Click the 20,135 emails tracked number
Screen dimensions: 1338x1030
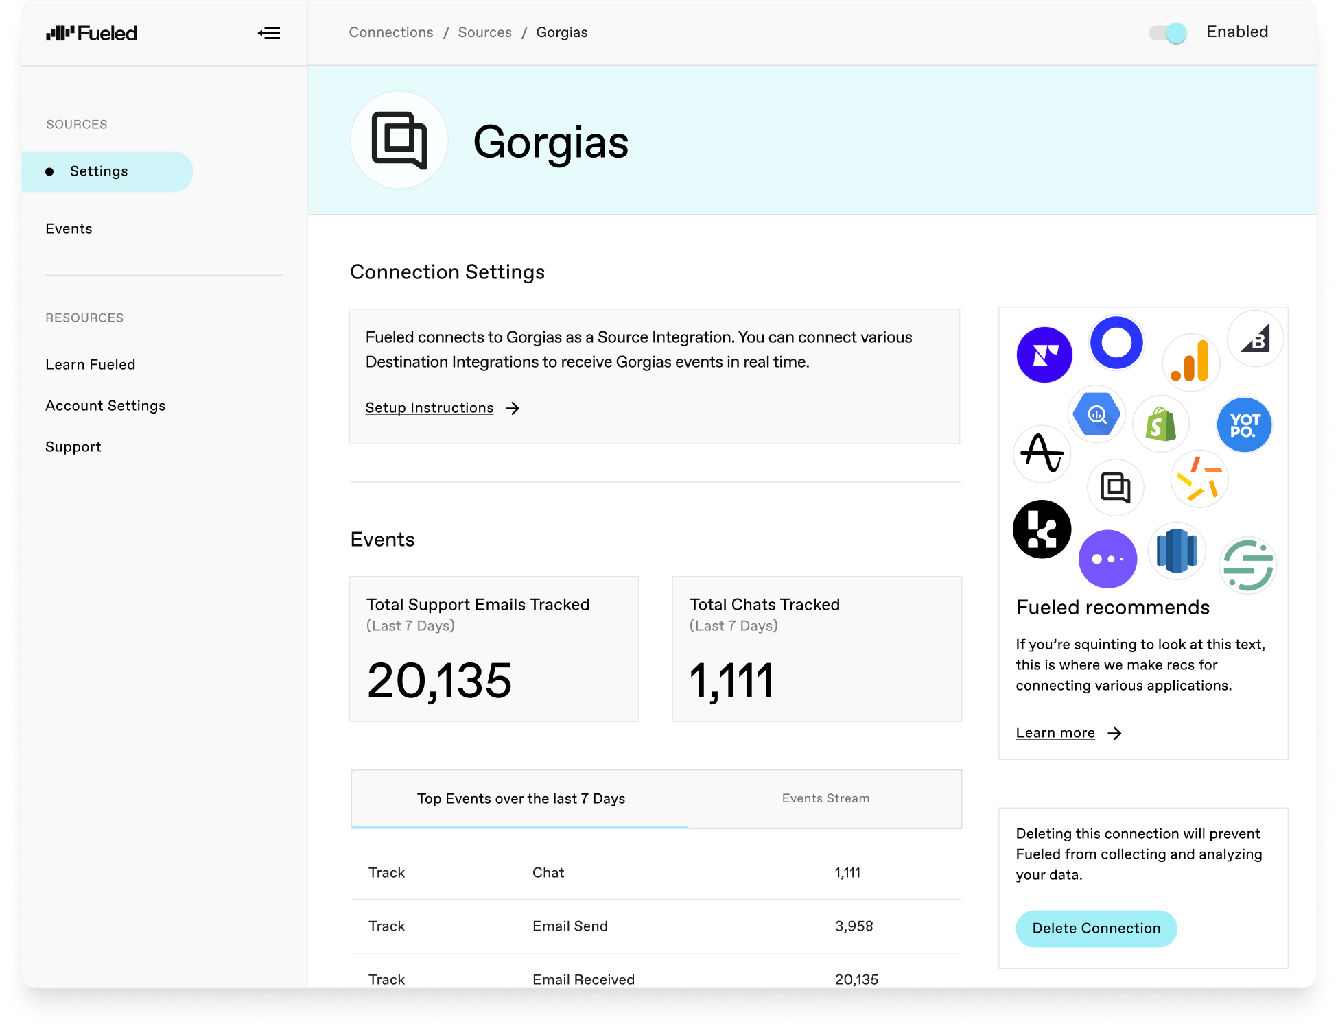coord(439,682)
